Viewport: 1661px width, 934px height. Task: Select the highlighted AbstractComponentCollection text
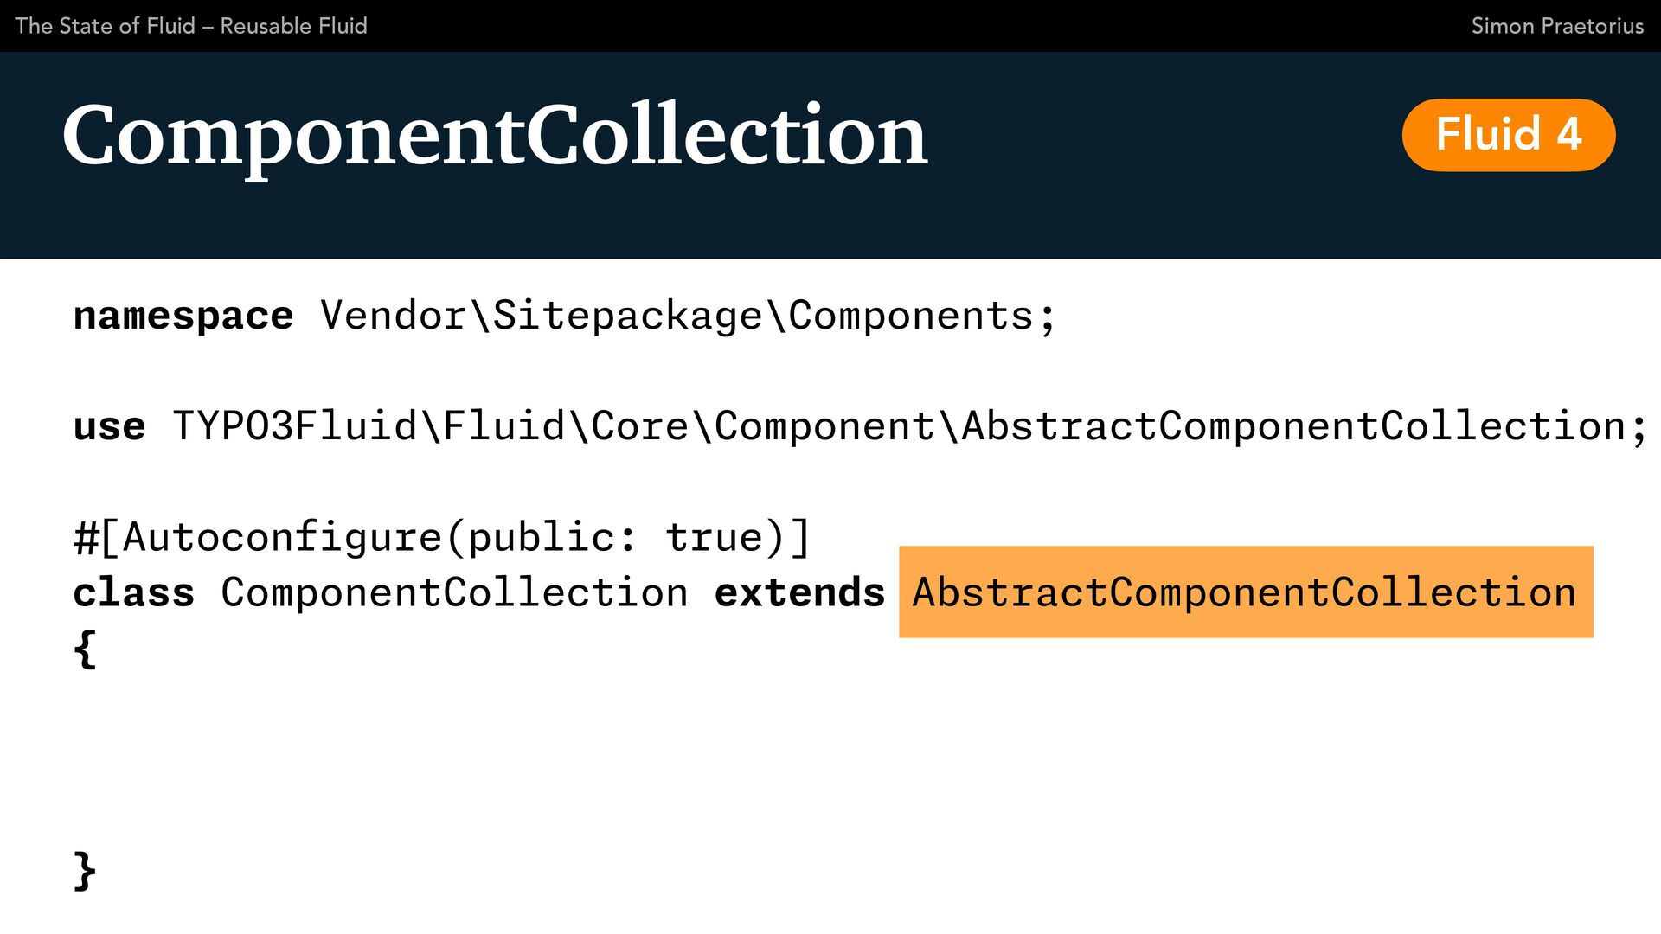(1246, 592)
